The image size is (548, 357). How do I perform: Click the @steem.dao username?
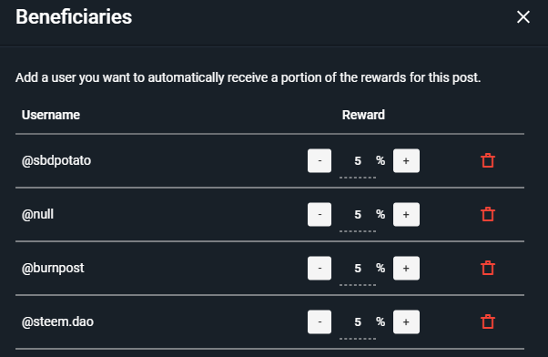click(x=57, y=321)
